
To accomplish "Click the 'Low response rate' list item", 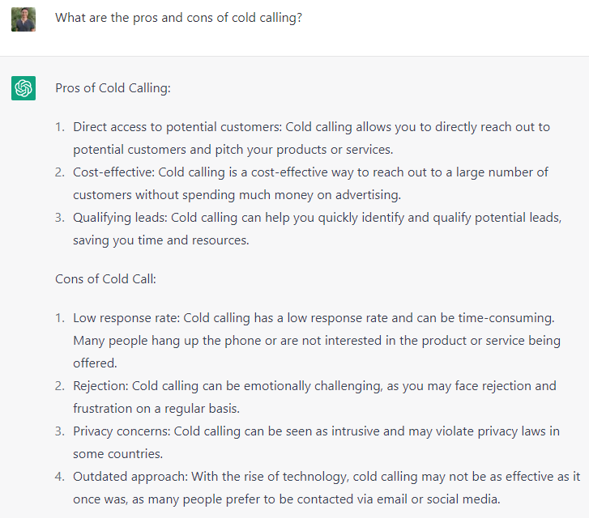I will point(317,341).
